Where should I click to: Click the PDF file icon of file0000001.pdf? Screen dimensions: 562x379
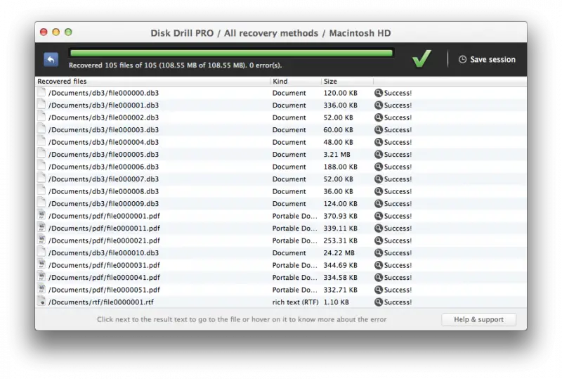click(41, 215)
